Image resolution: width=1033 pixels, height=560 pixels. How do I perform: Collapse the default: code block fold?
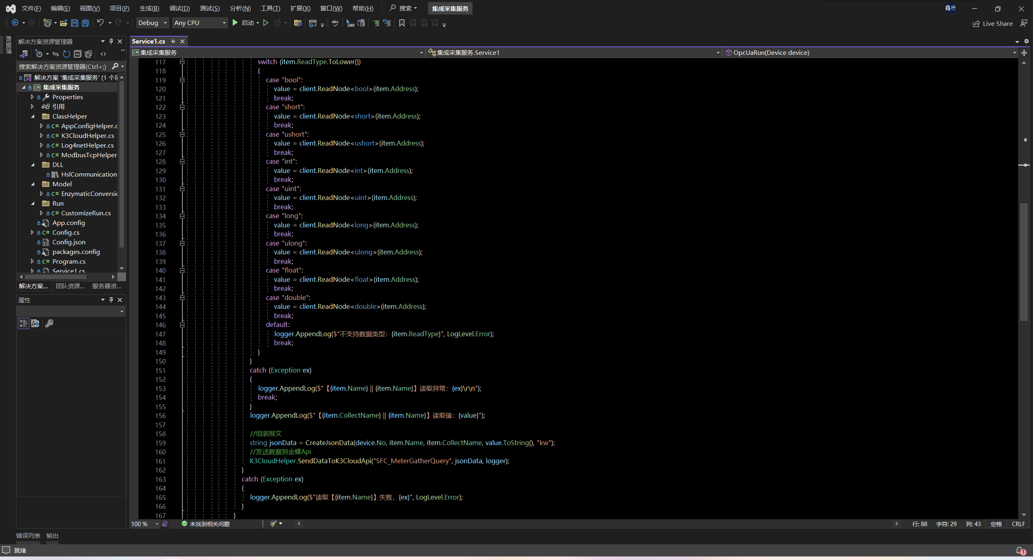[182, 325]
